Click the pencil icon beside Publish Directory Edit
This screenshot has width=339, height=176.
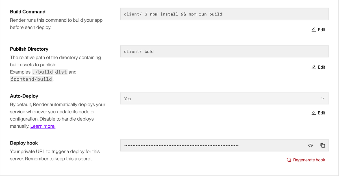click(313, 67)
